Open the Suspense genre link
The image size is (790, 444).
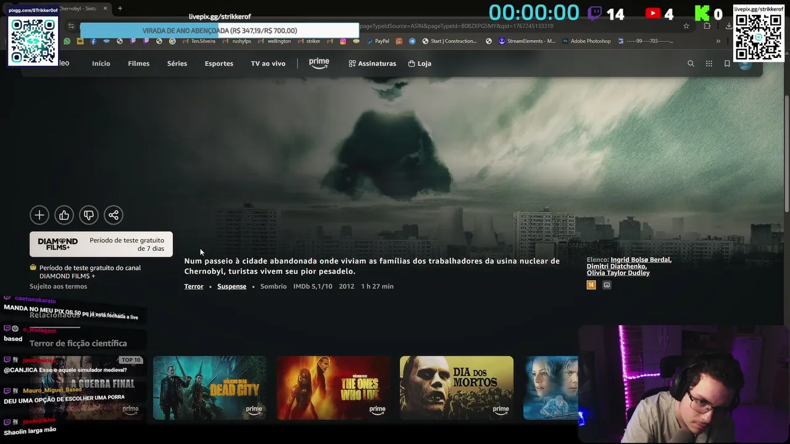tap(231, 286)
